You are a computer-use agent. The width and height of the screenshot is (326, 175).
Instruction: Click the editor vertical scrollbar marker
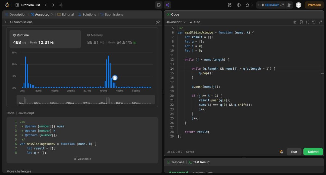click(x=322, y=74)
